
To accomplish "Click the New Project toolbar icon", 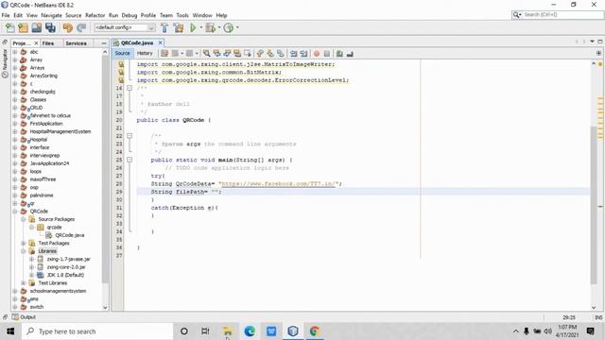I will pos(23,27).
